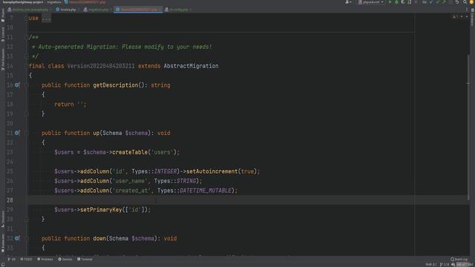The width and height of the screenshot is (475, 267).
Task: Collapse getDescription function fold at line 16
Action: point(27,85)
